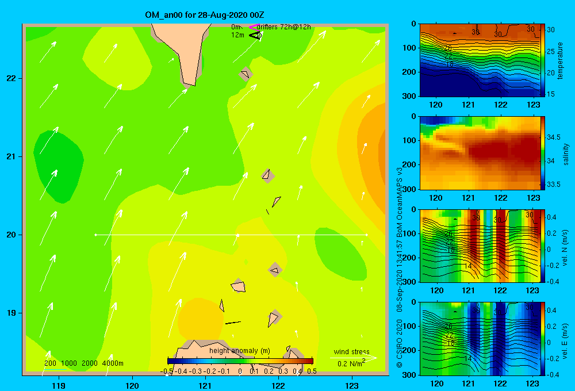The height and width of the screenshot is (391, 575).
Task: Click the CSIRO BoM OceanMAPS copyright text
Action: click(x=400, y=267)
